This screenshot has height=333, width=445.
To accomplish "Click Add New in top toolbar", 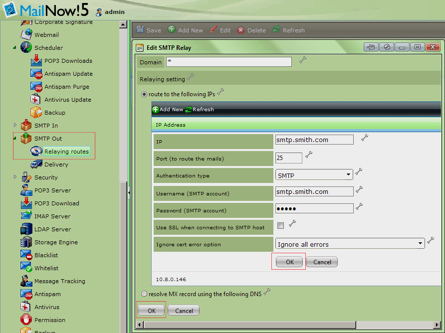I will (x=185, y=29).
